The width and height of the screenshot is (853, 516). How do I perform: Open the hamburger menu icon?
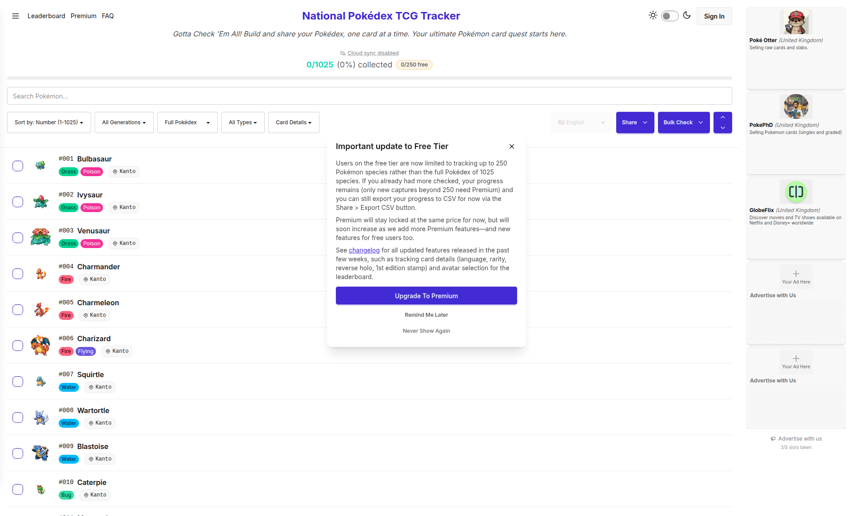pos(16,16)
